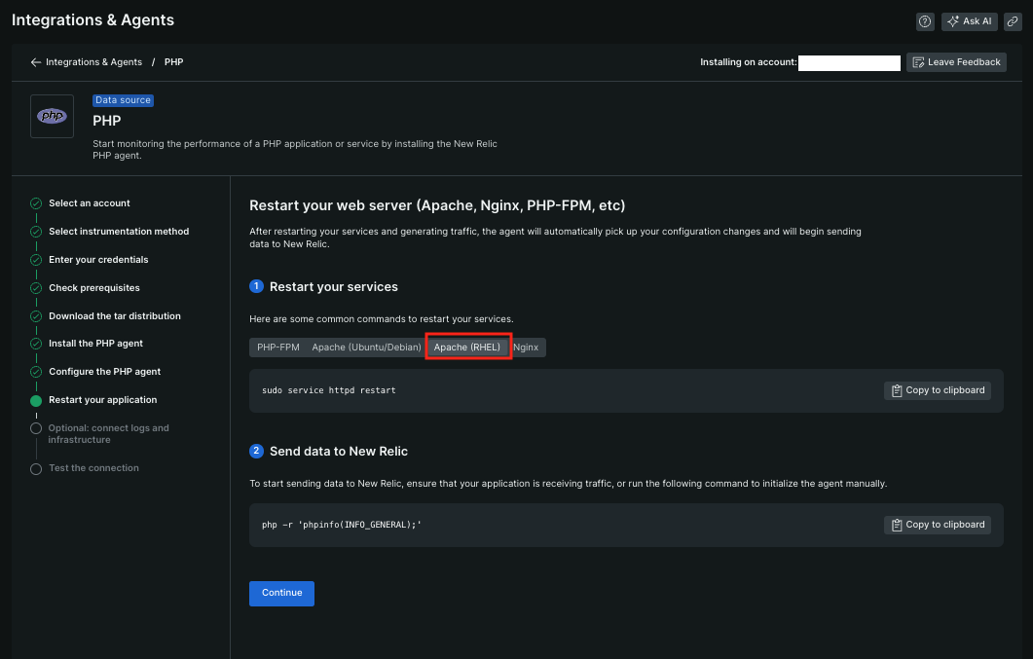Click the Restart your services heading

coord(333,287)
